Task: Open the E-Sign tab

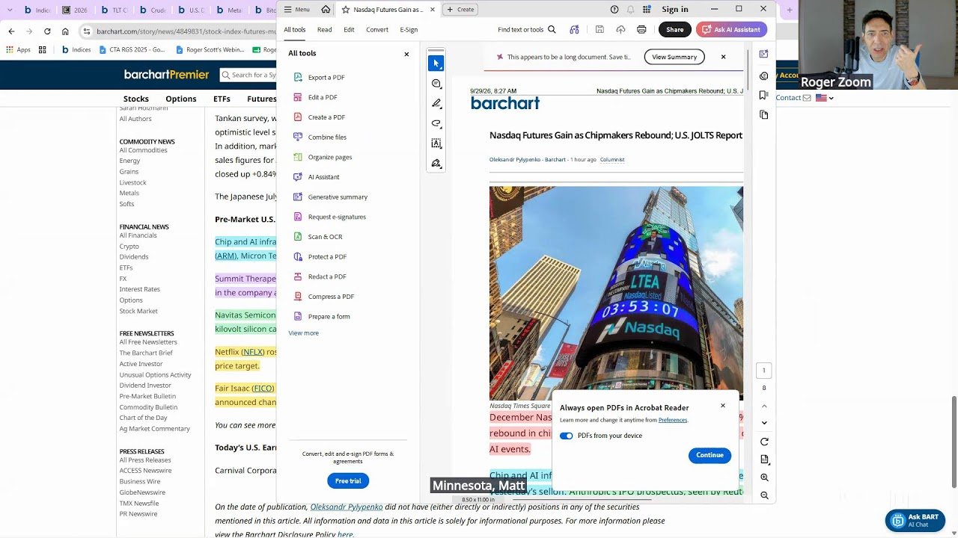Action: tap(409, 30)
